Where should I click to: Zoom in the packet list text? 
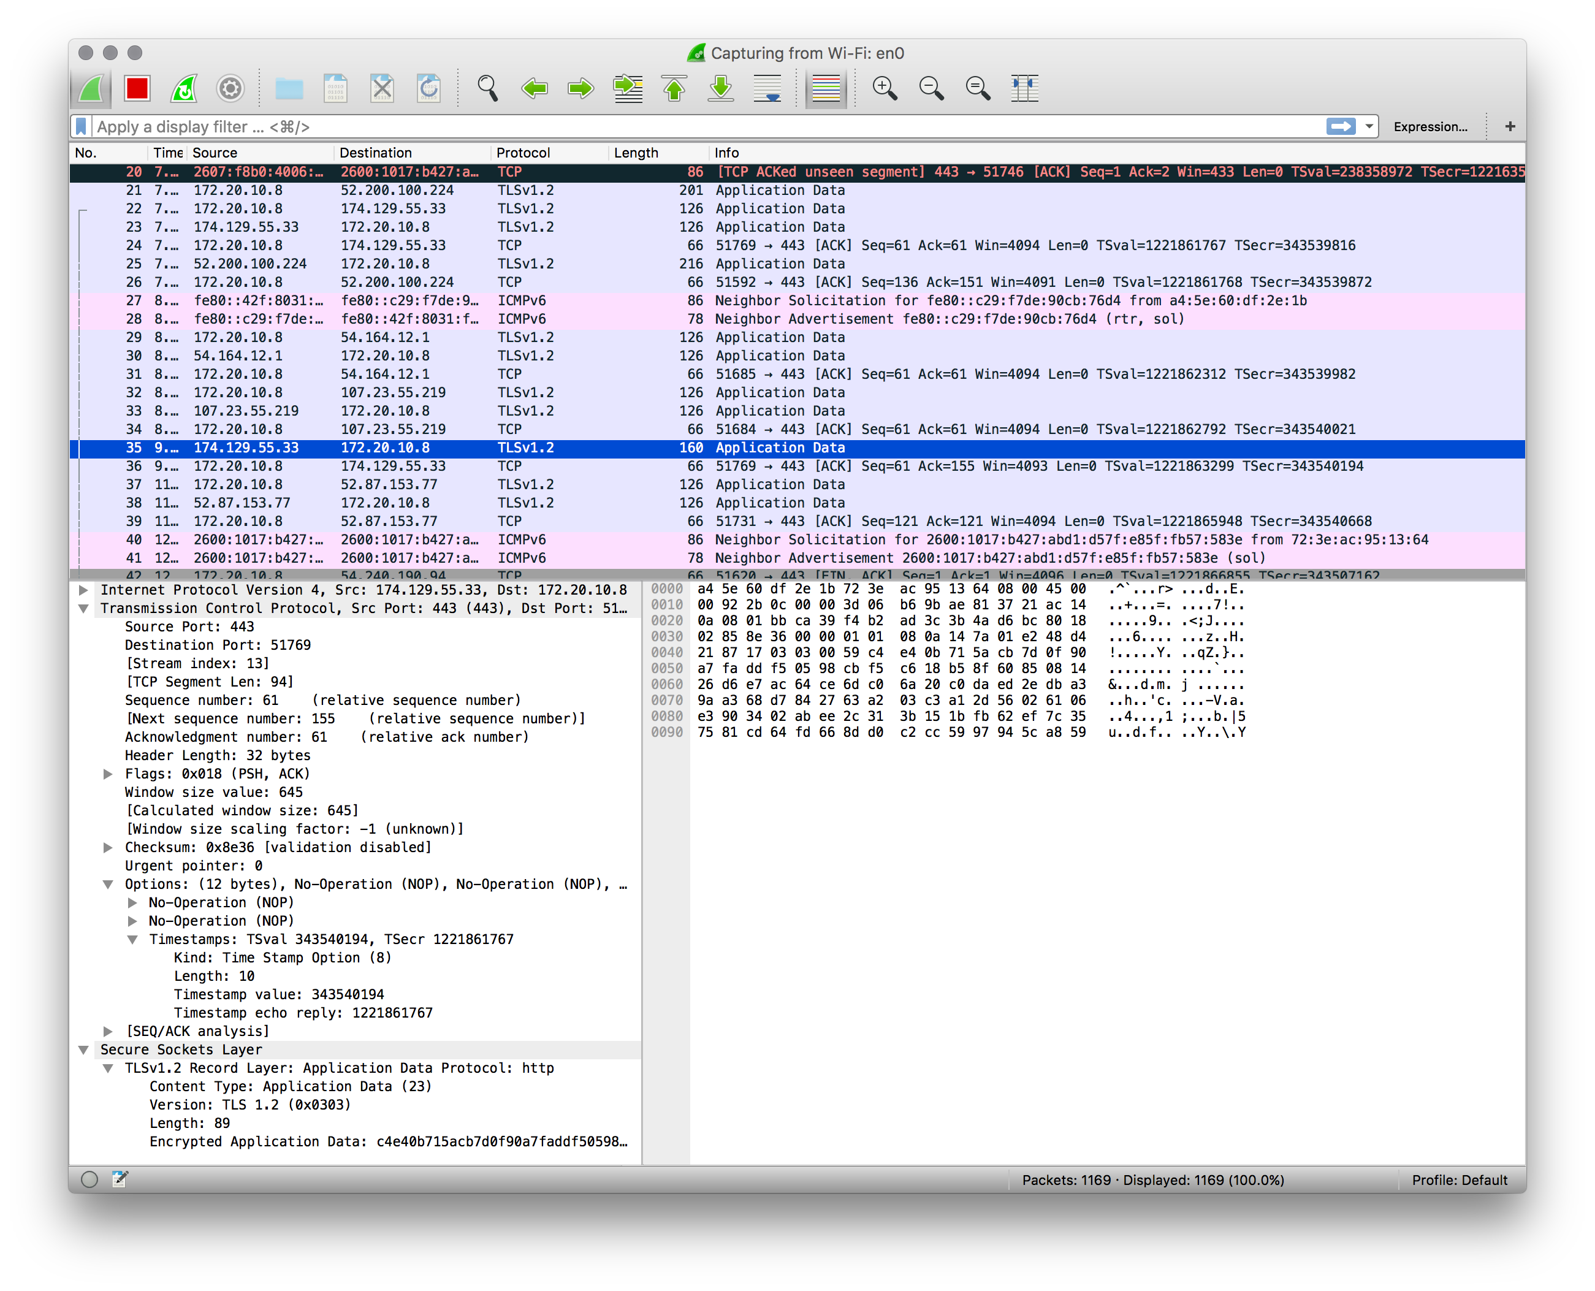884,88
